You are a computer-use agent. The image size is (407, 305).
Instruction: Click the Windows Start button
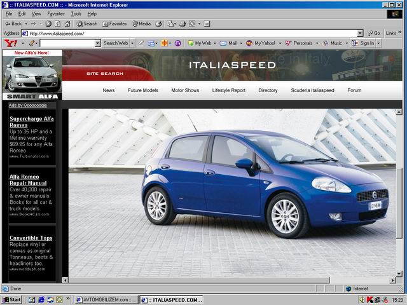(11, 299)
